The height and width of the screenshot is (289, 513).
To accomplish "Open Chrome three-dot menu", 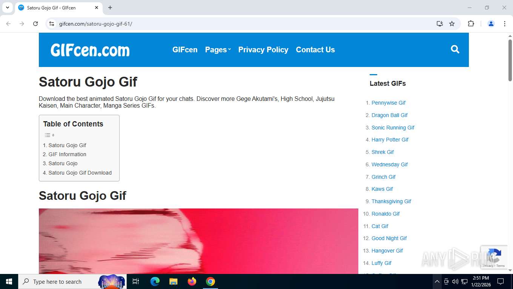I will (x=505, y=24).
